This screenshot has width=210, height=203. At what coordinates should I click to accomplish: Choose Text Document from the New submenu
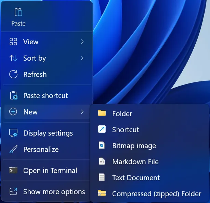click(x=136, y=178)
